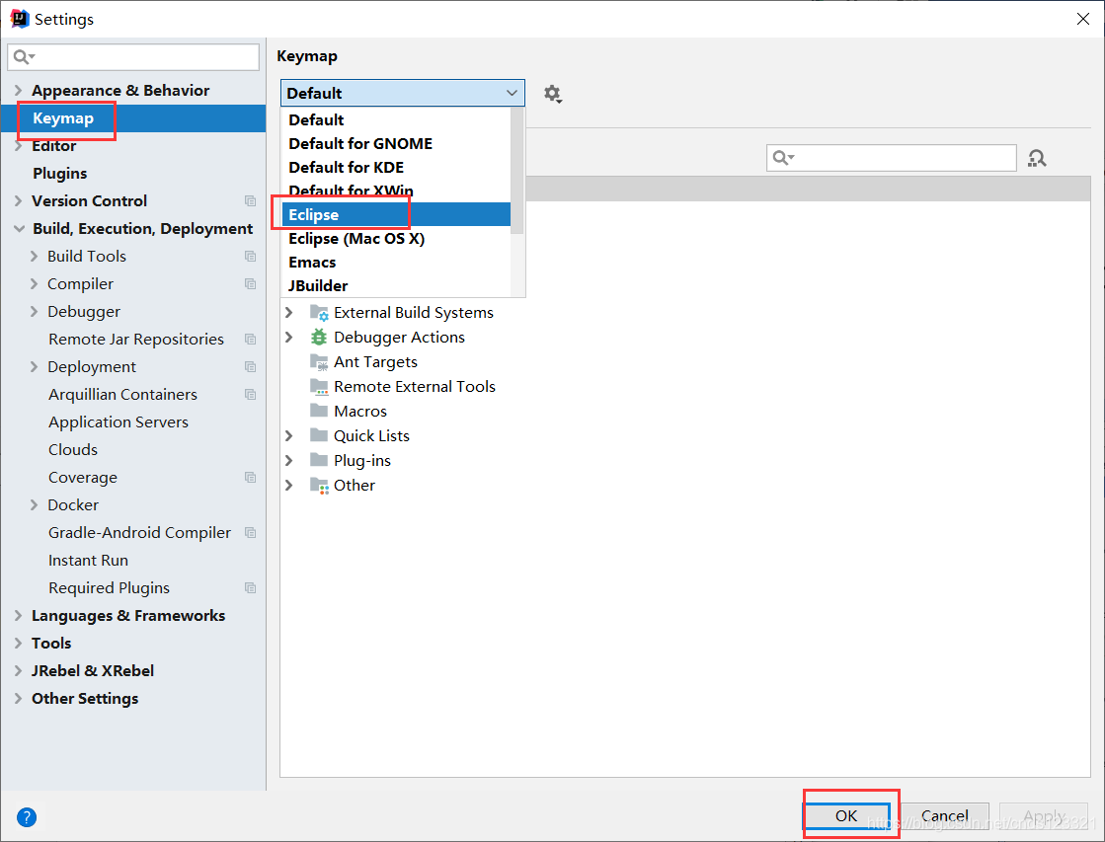
Task: Click project-level icon beside Remote Jar Repositories
Action: [250, 339]
